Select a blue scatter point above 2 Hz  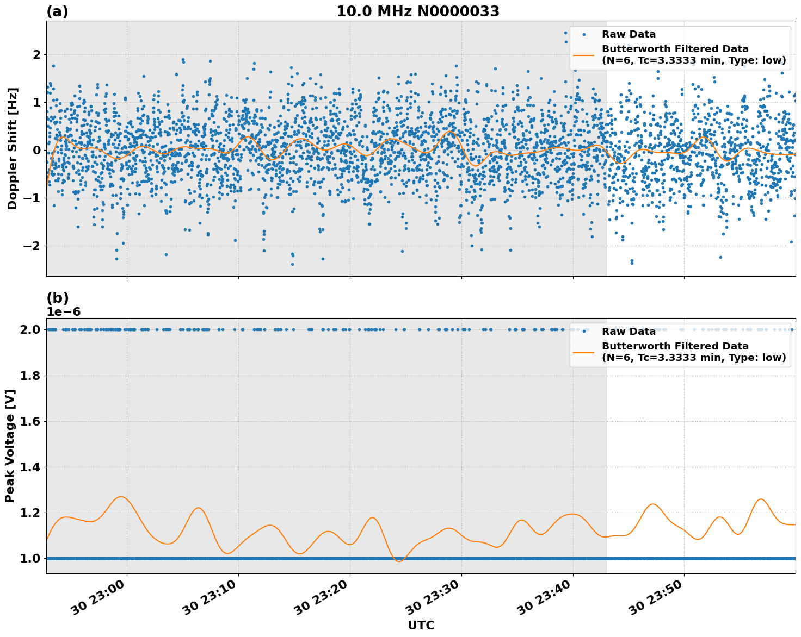(565, 33)
